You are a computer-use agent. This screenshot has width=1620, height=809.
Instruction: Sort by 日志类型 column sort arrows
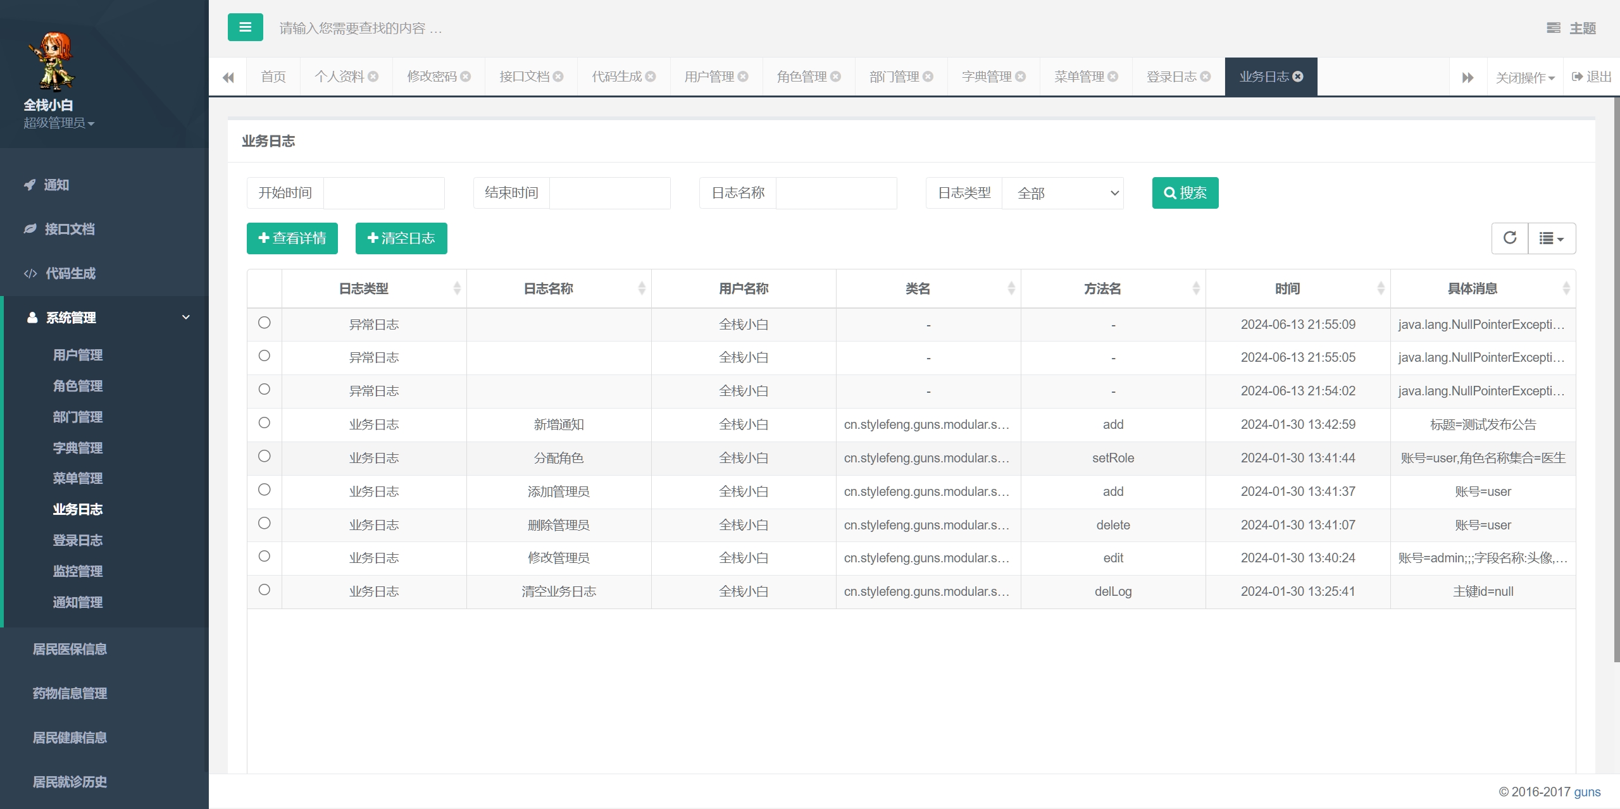(457, 288)
